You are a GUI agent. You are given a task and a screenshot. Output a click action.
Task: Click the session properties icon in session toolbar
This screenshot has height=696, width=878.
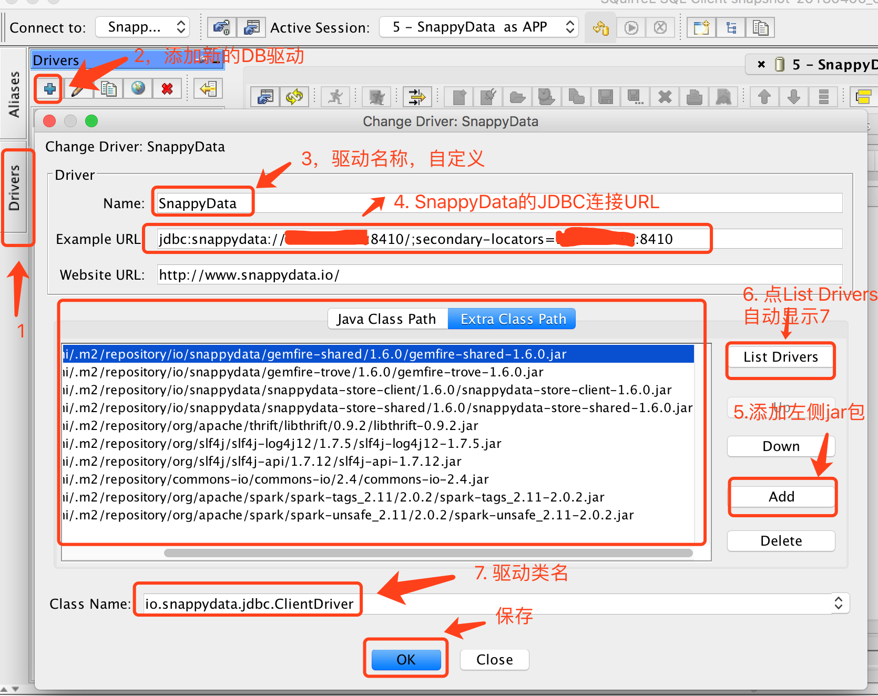click(266, 97)
